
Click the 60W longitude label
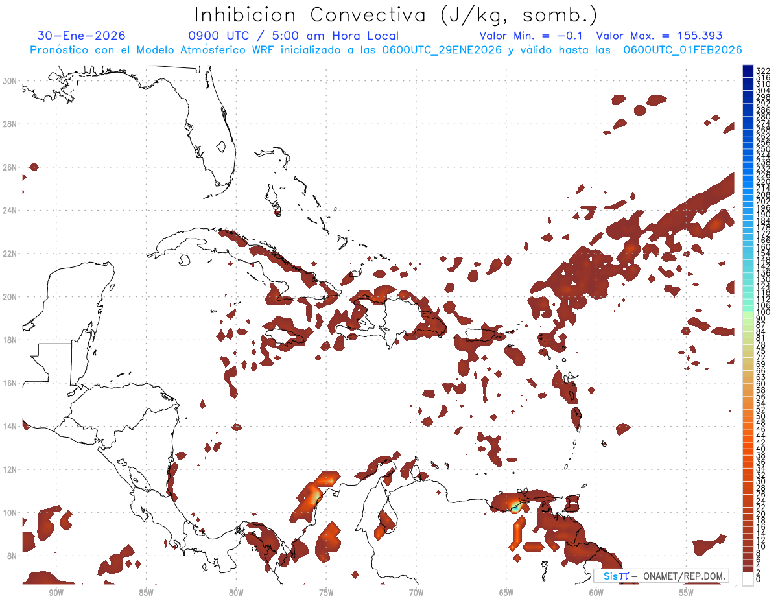click(x=596, y=593)
